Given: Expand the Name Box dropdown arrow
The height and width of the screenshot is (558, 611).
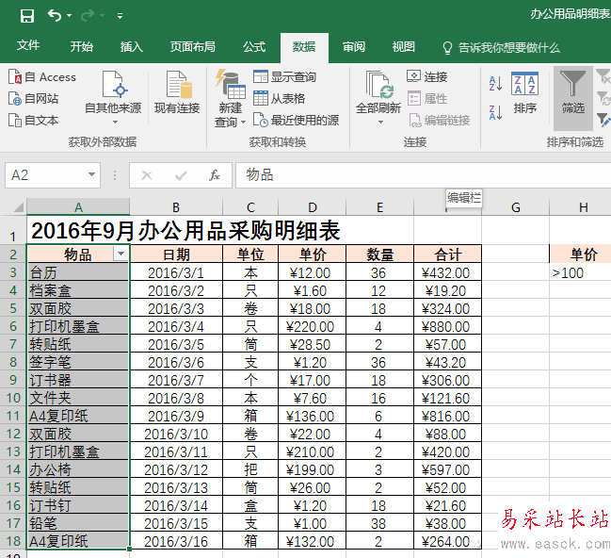Looking at the screenshot, I should (91, 174).
